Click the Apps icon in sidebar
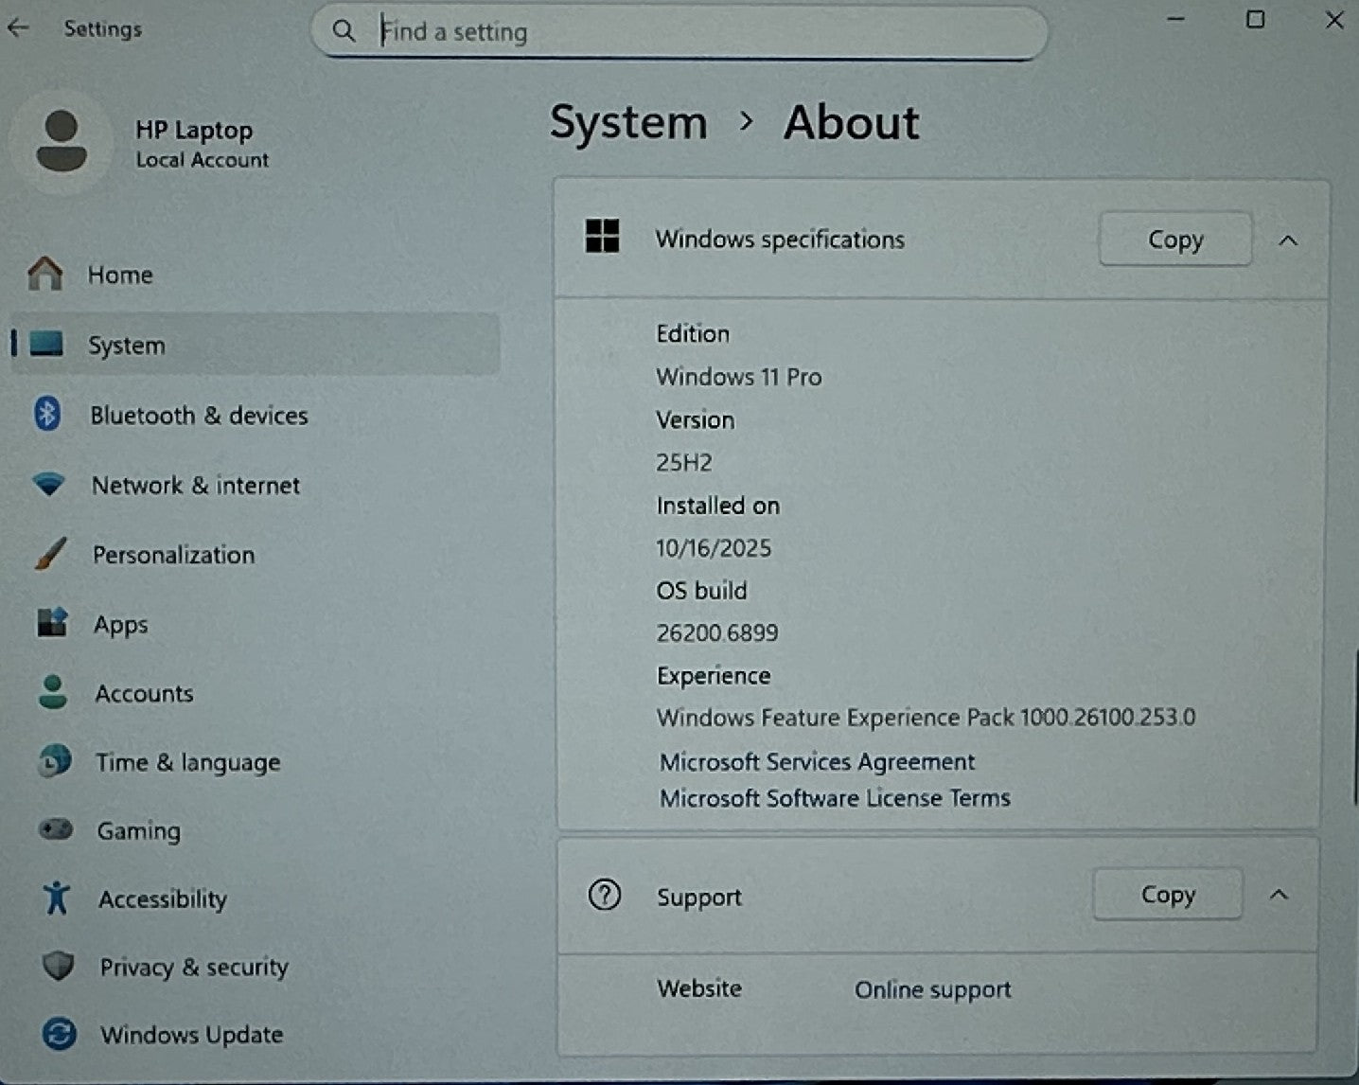This screenshot has height=1085, width=1359. coord(52,623)
